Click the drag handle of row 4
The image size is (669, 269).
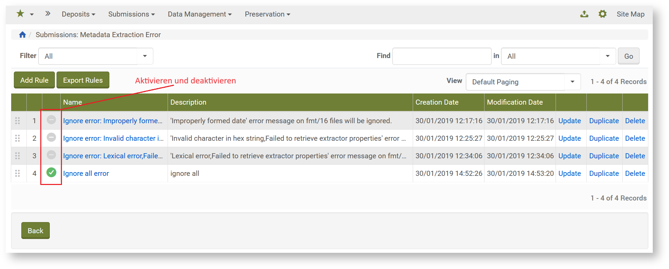click(x=18, y=173)
